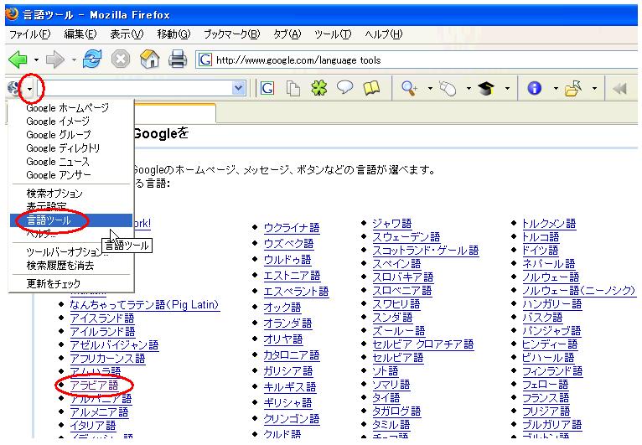
Task: Click the アイスランド語 language link
Action: (x=102, y=318)
